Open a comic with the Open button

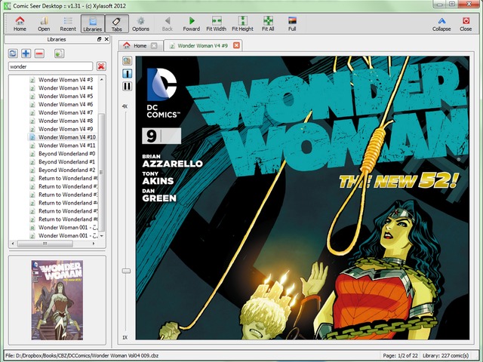44,23
